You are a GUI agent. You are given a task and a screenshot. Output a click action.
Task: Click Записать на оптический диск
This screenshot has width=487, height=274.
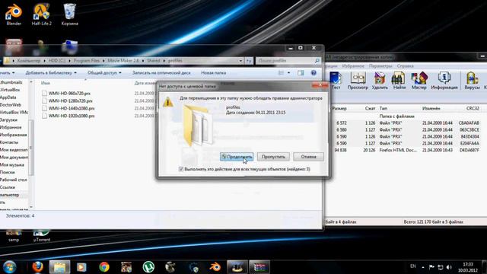[x=161, y=73]
